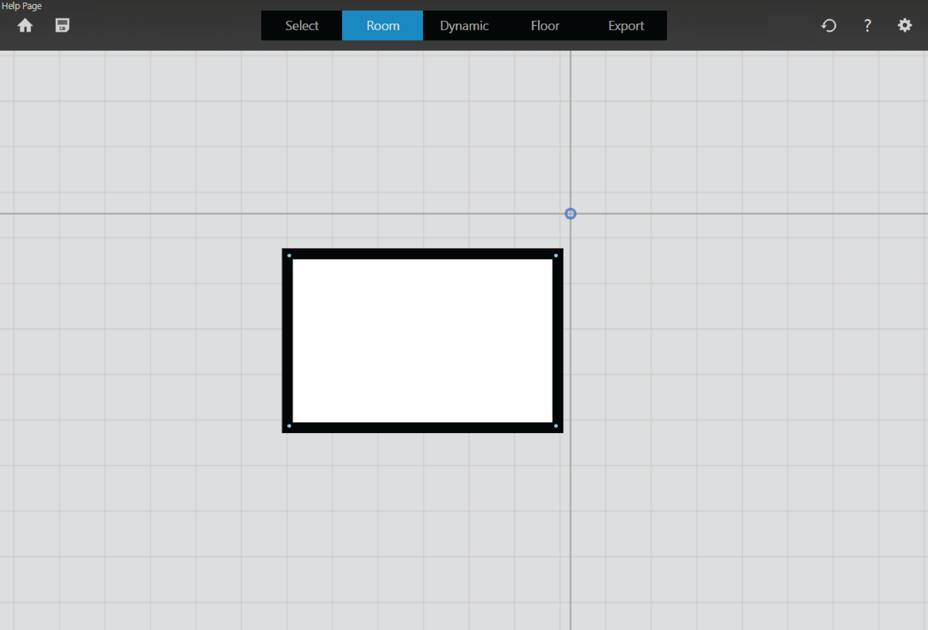Click the Help Page title text
This screenshot has height=630, width=928.
pyautogui.click(x=22, y=6)
